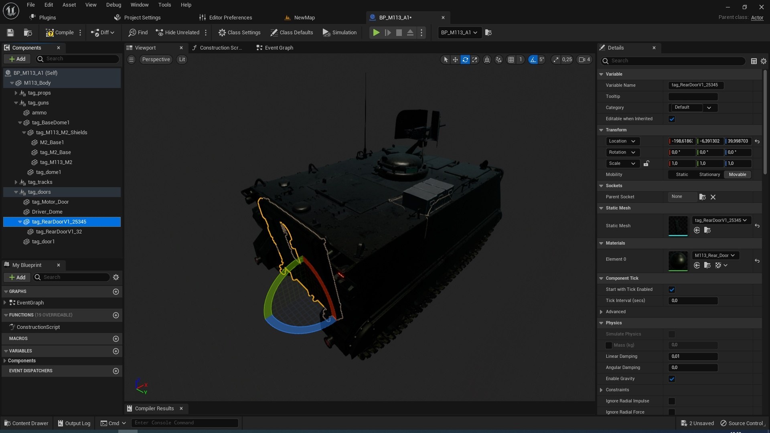Open the Location type dropdown
The height and width of the screenshot is (433, 770).
click(x=622, y=141)
